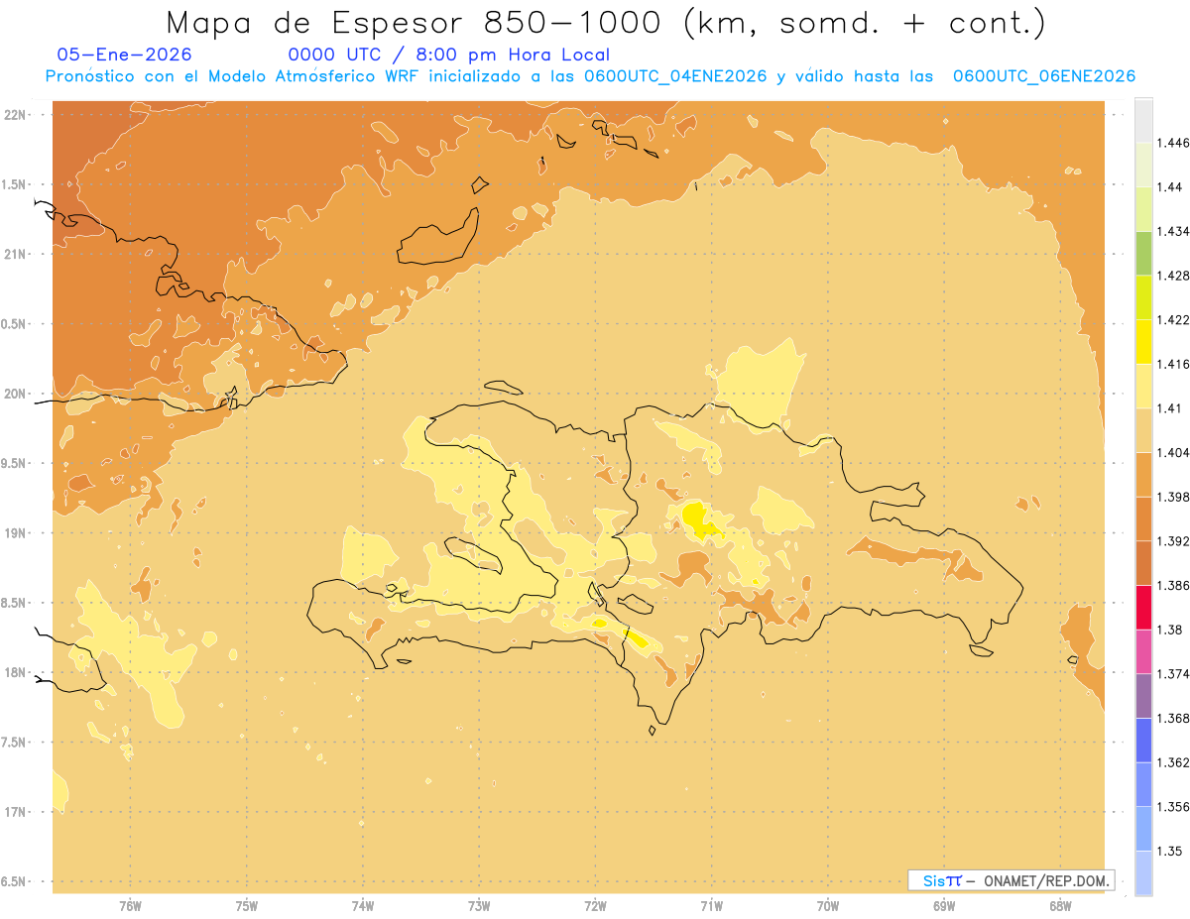Click the colorbar value '1.422'
Viewport: 1190px width, 919px height.
(1174, 320)
